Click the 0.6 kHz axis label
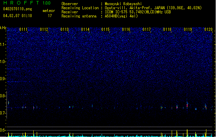The image size is (216, 137). (x=3, y=130)
